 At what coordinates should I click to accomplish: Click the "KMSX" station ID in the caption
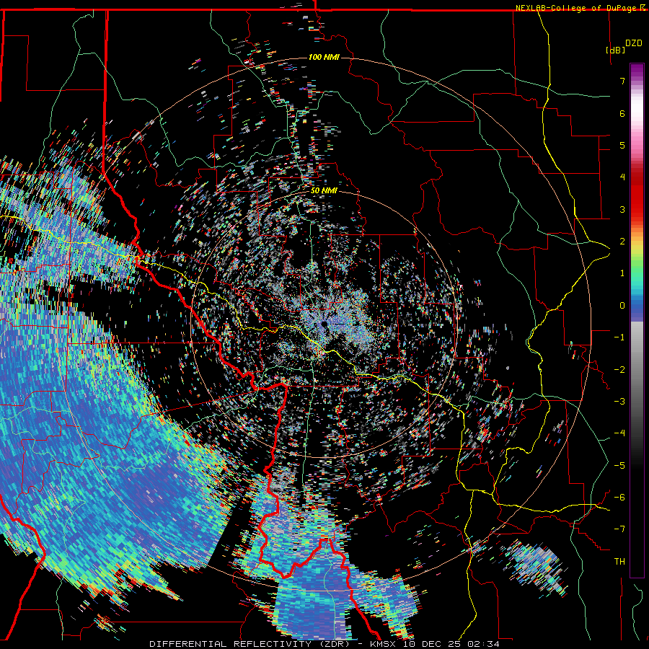pyautogui.click(x=384, y=644)
